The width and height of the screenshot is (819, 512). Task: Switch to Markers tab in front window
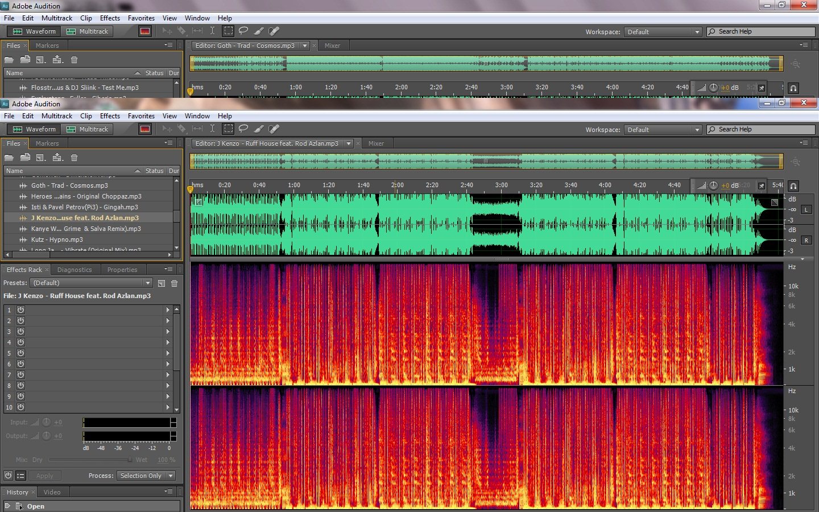click(x=47, y=143)
